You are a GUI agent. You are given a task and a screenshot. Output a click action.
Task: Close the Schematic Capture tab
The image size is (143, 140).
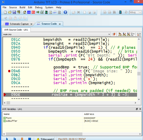pyautogui.click(x=31, y=24)
